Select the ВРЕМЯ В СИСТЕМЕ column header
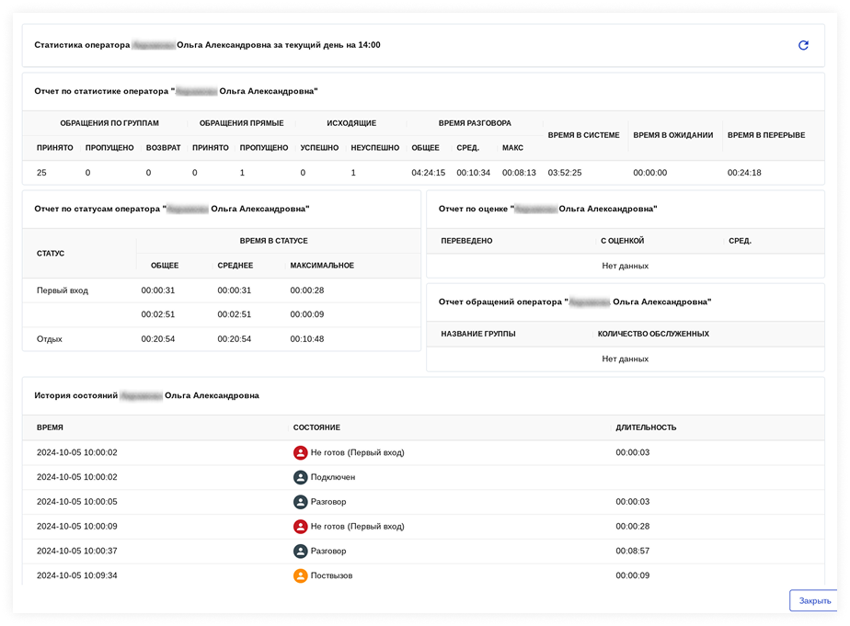Image resolution: width=850 pixels, height=626 pixels. (583, 135)
